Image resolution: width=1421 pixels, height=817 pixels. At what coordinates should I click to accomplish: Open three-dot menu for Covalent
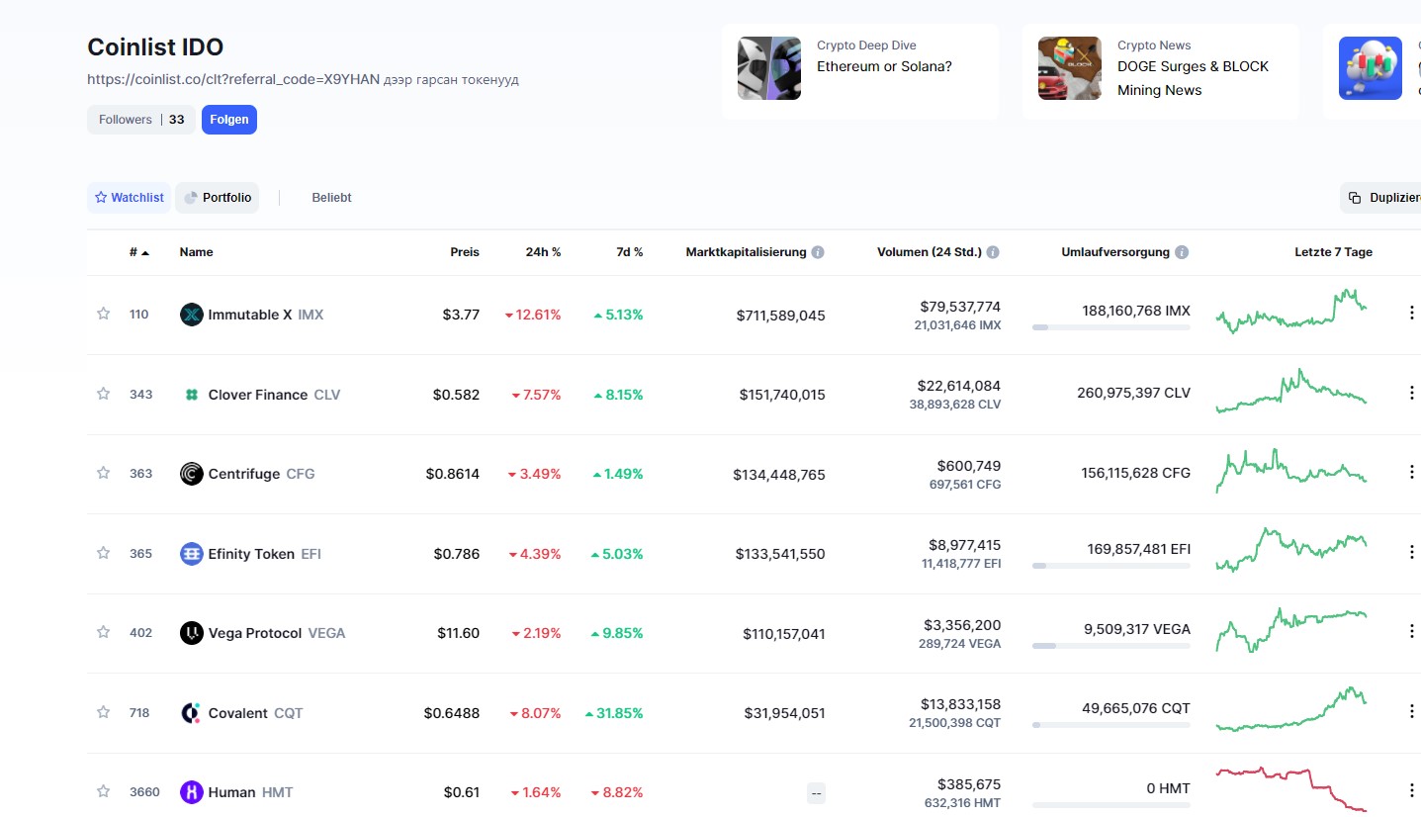1412,711
